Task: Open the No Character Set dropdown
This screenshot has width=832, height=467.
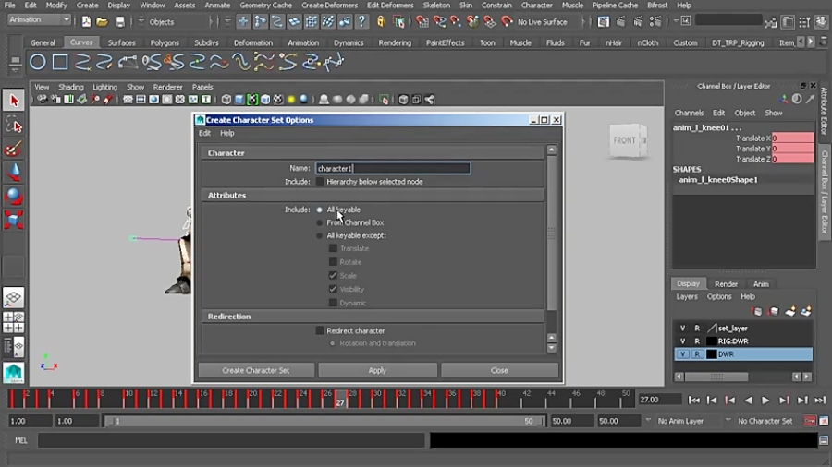Action: 728,421
